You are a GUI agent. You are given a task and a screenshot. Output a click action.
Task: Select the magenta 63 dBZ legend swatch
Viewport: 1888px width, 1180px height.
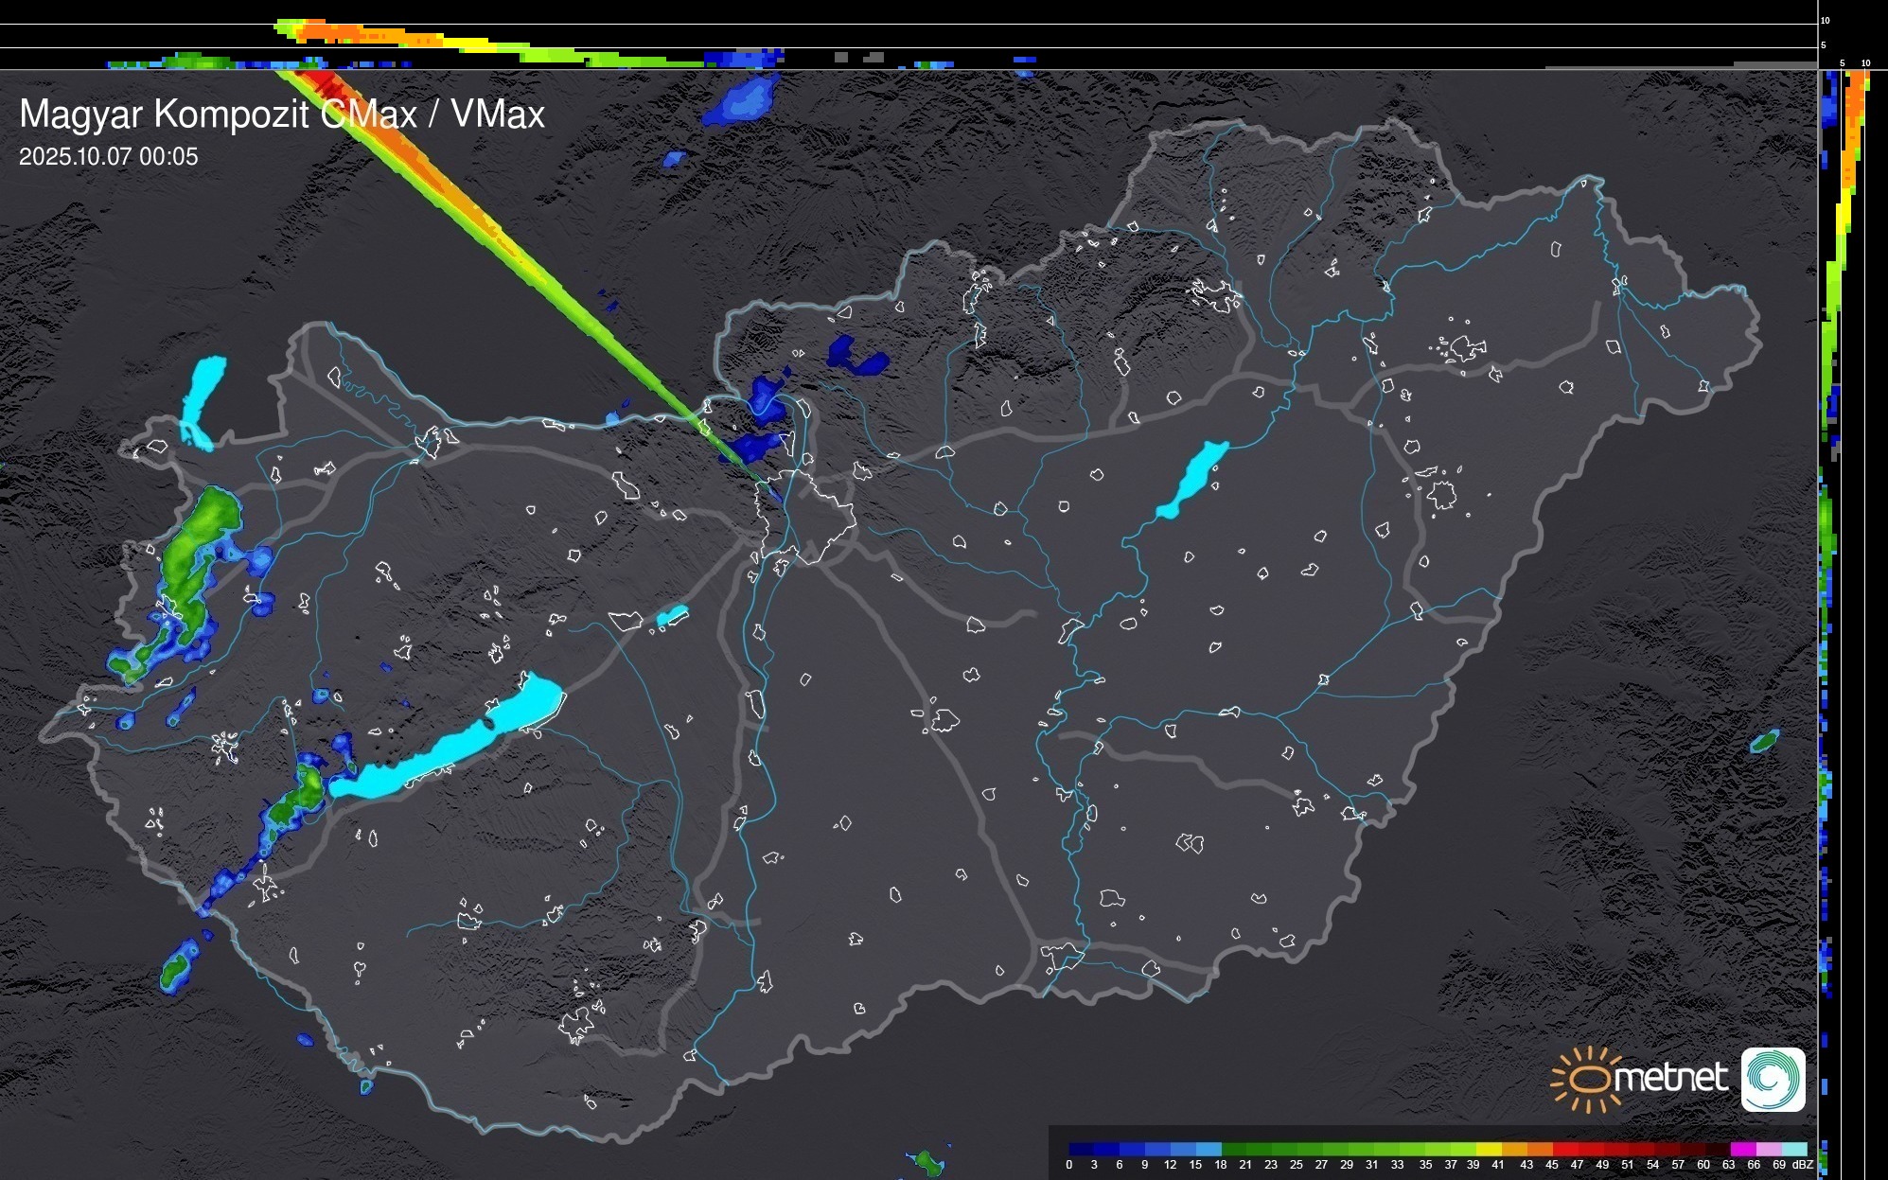(x=1742, y=1149)
